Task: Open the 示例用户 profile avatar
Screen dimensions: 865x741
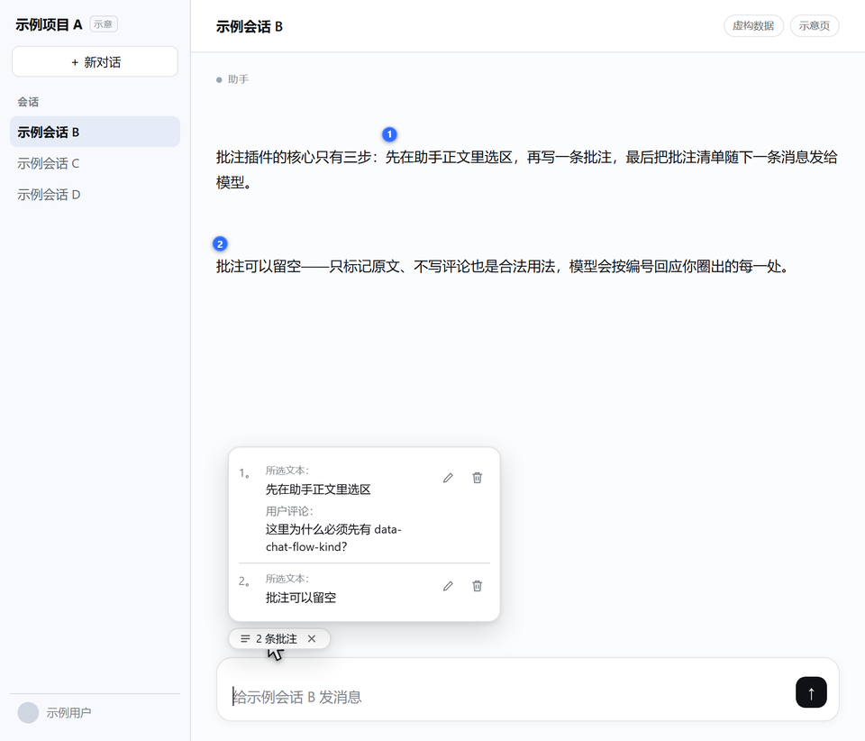Action: pos(28,712)
